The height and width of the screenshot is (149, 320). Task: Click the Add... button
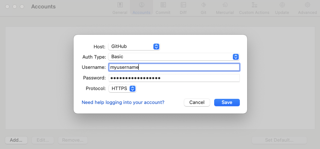16,140
